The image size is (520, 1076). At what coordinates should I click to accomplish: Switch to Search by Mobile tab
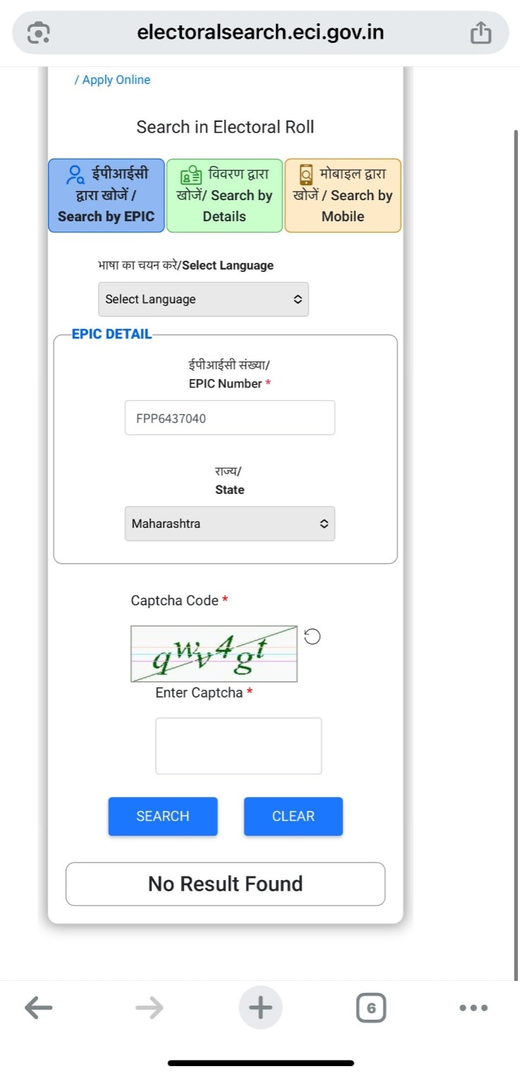(x=342, y=195)
